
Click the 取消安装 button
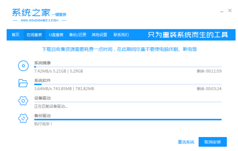pyautogui.click(x=213, y=142)
